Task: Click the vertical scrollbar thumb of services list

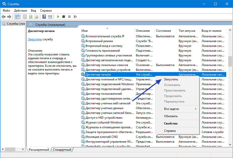Action: point(230,61)
